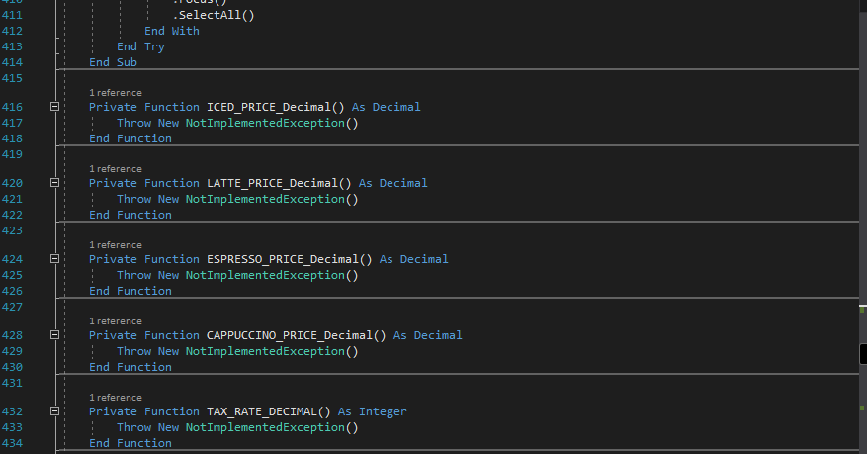Collapse the TAX_RATE_DECIMAL function block

click(54, 411)
